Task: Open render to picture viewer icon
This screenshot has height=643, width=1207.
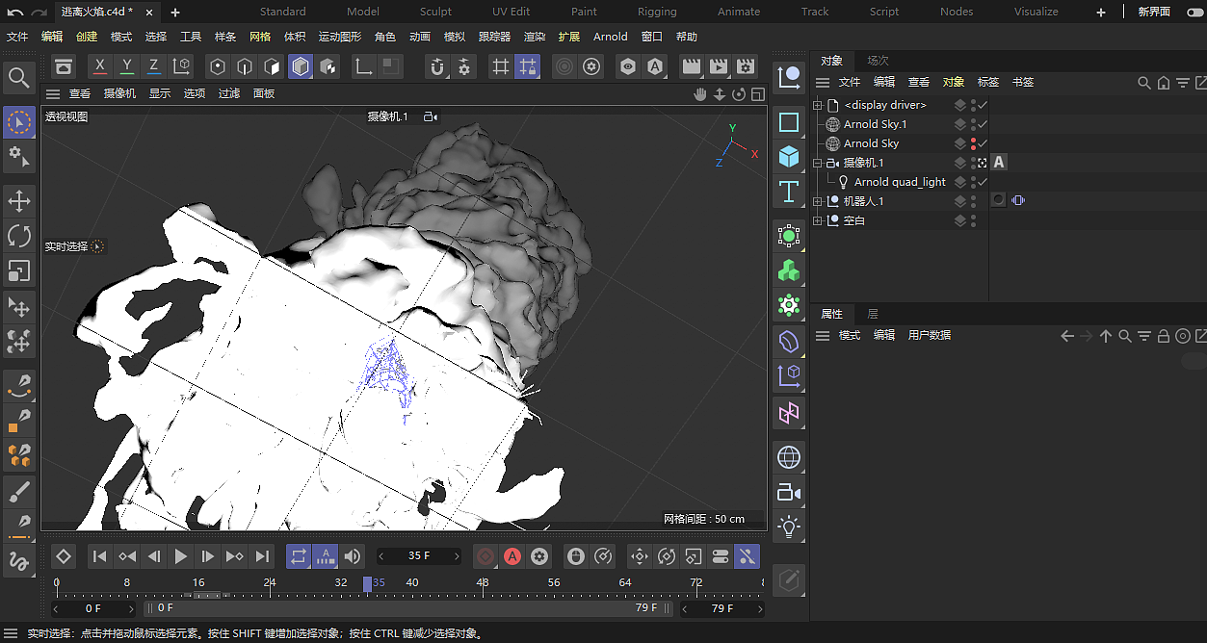Action: pos(719,66)
